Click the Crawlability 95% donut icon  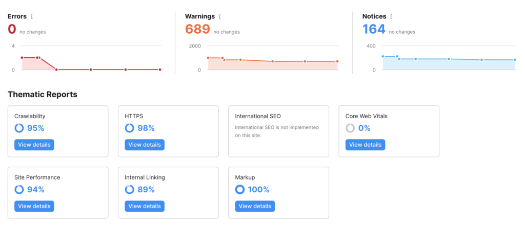click(19, 128)
